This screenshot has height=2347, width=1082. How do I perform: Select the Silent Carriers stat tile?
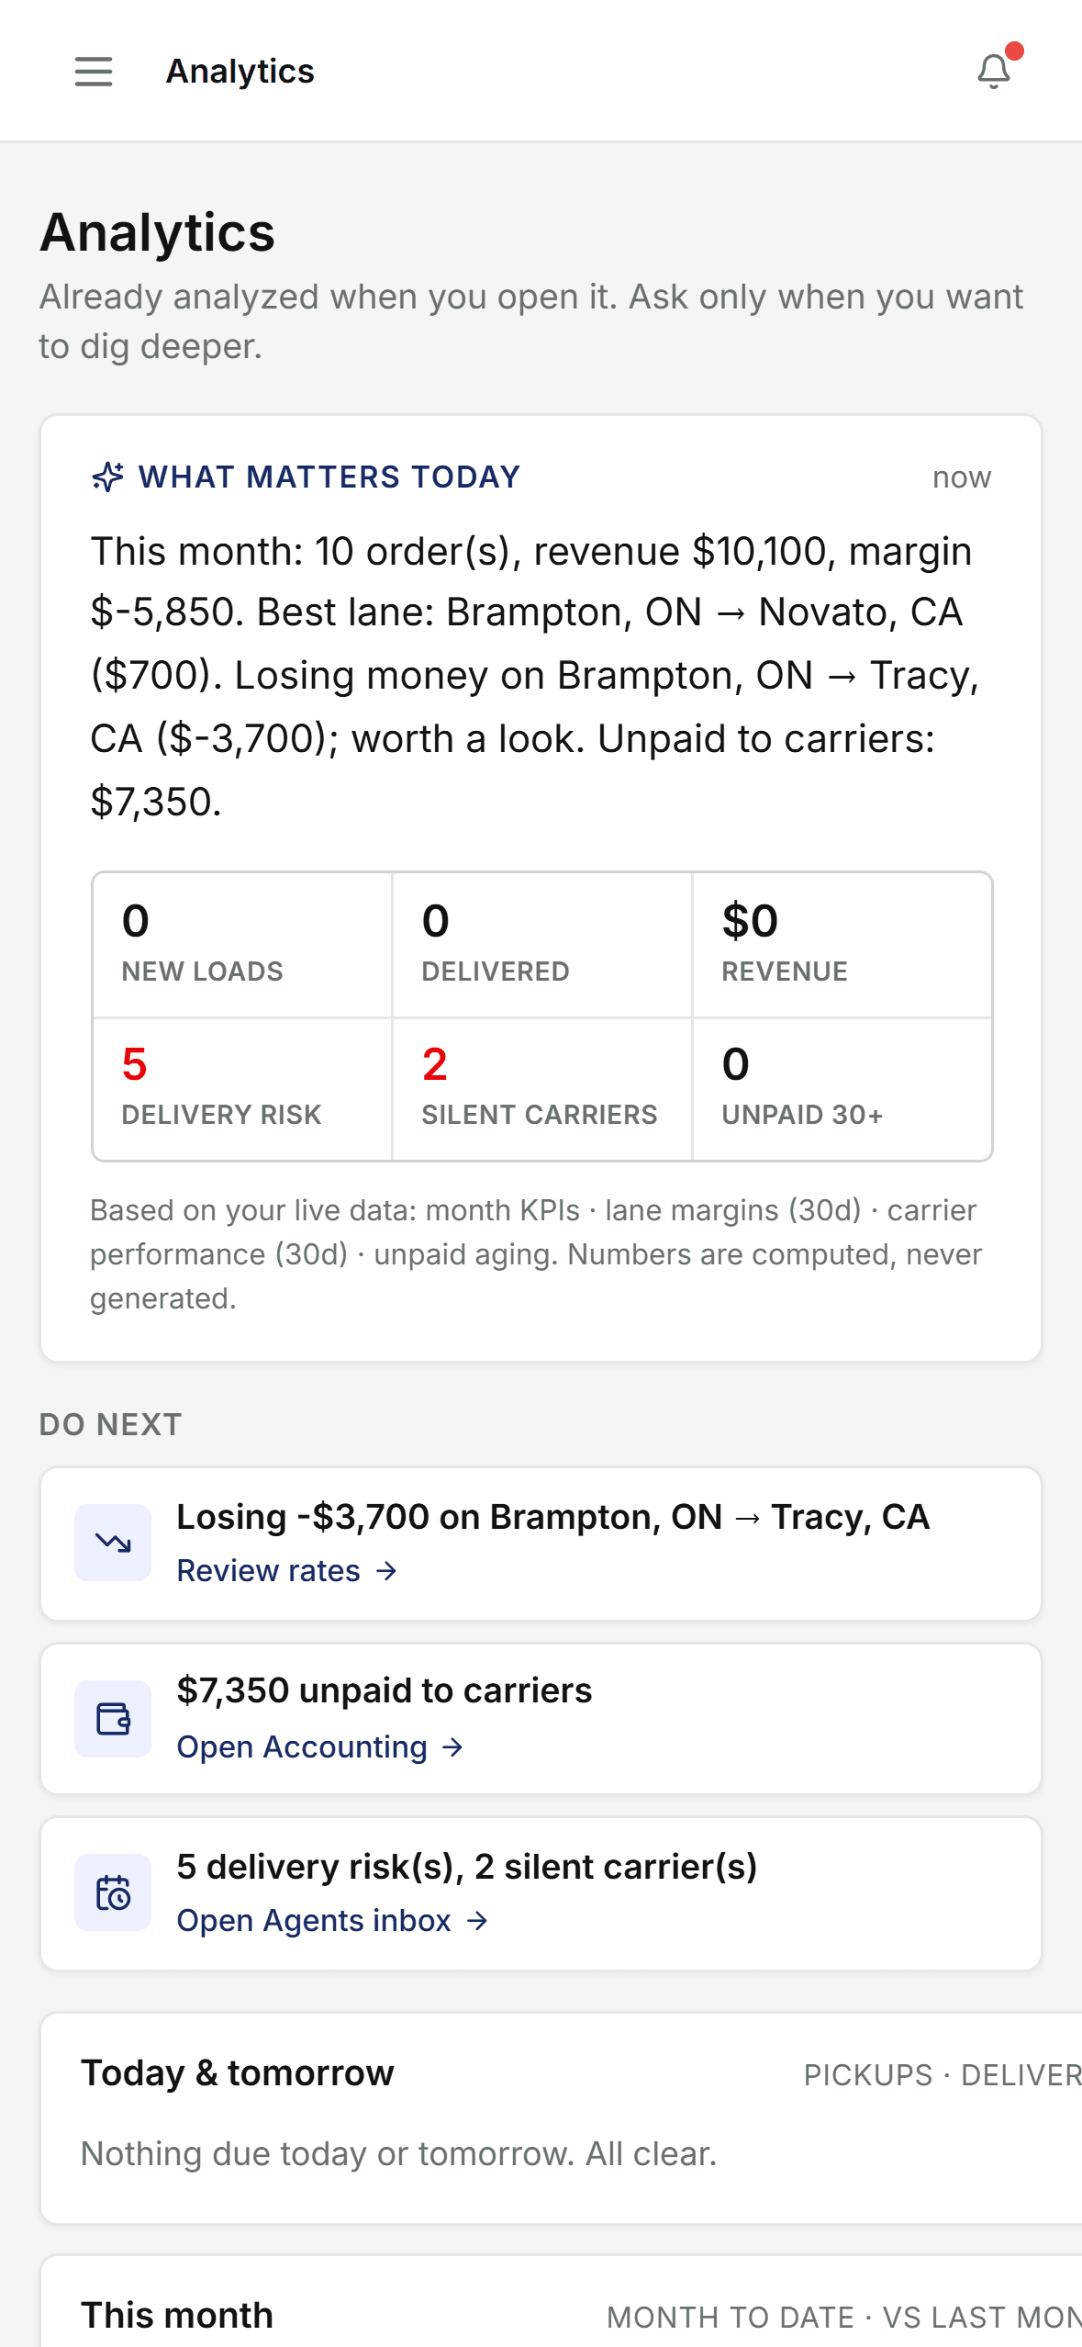pos(541,1089)
